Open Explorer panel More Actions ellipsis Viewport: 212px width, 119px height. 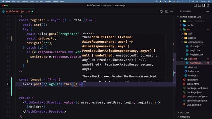pos(208,12)
